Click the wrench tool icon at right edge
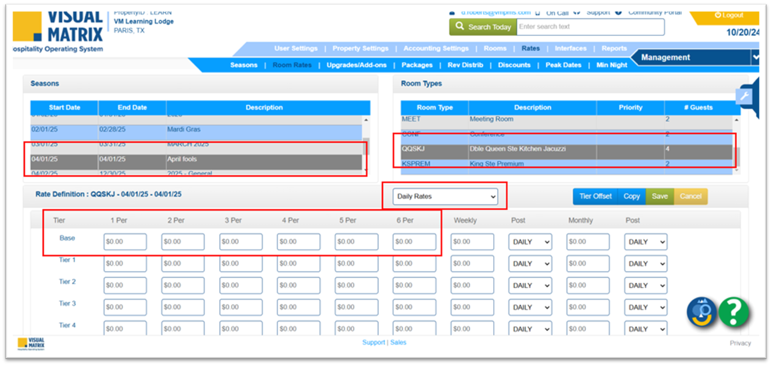The image size is (772, 366). 744,96
